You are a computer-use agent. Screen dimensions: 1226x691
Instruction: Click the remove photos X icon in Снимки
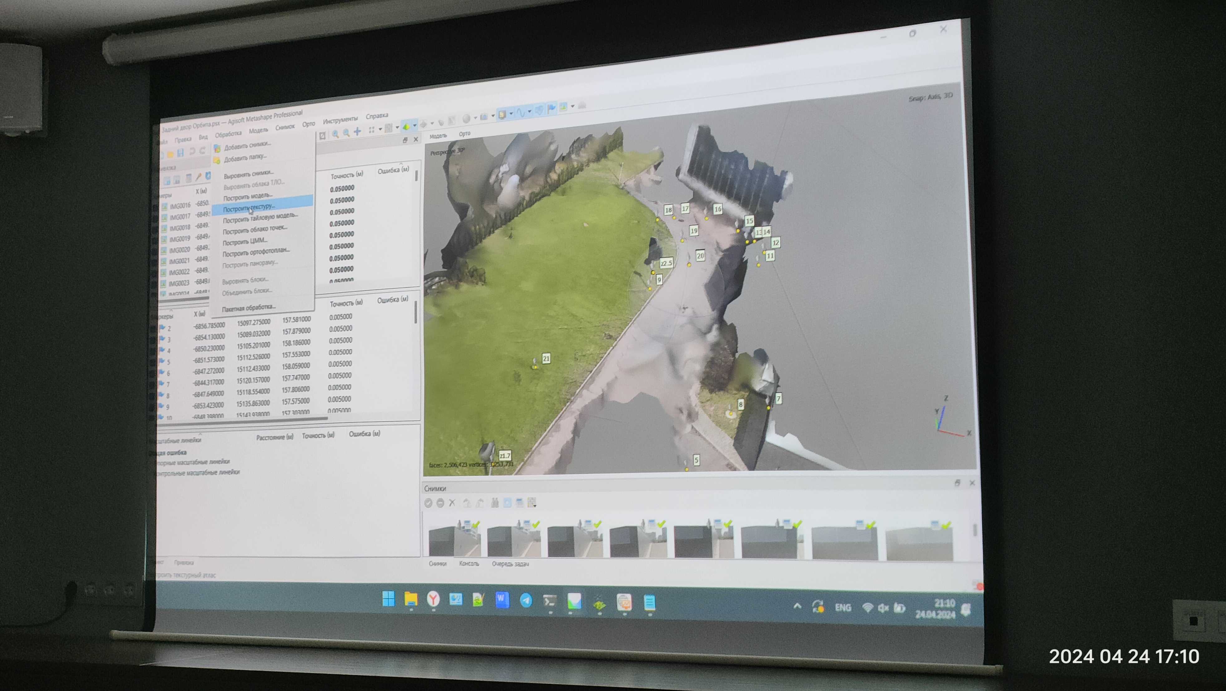452,503
